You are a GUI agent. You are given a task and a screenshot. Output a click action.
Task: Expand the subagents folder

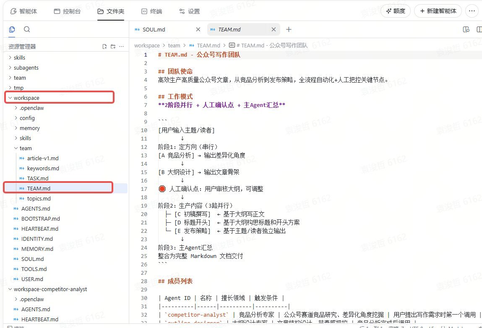pyautogui.click(x=26, y=68)
